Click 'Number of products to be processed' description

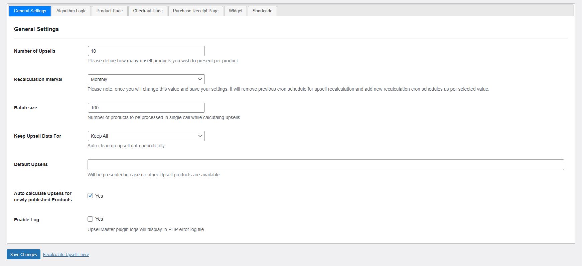(x=164, y=117)
